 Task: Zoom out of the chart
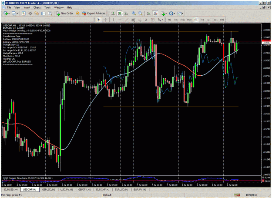click(140, 13)
